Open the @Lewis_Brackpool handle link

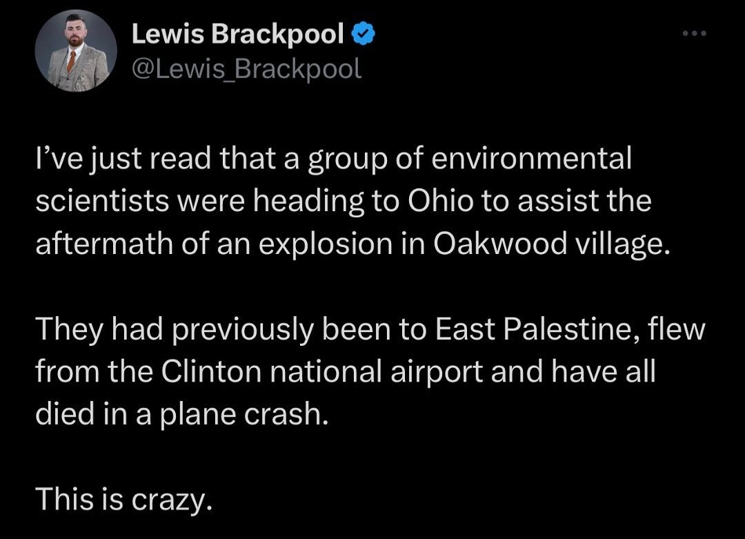pyautogui.click(x=246, y=68)
